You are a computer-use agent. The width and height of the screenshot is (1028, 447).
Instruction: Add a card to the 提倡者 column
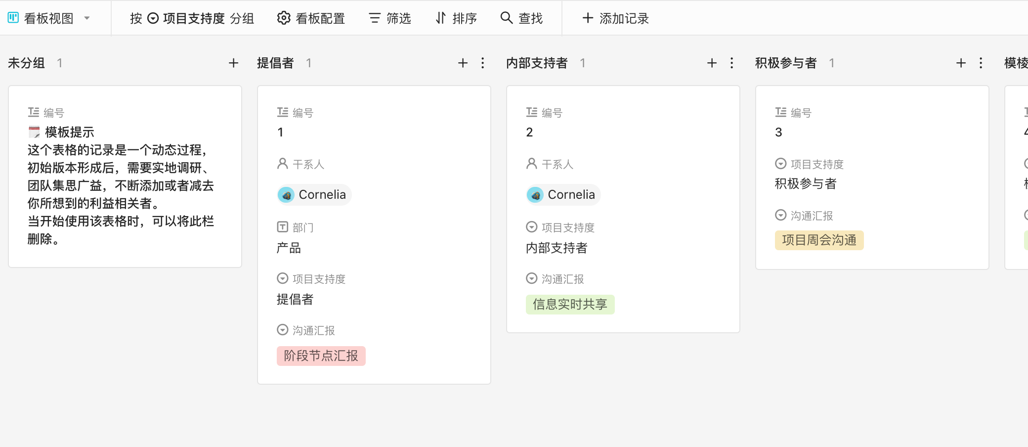click(463, 63)
